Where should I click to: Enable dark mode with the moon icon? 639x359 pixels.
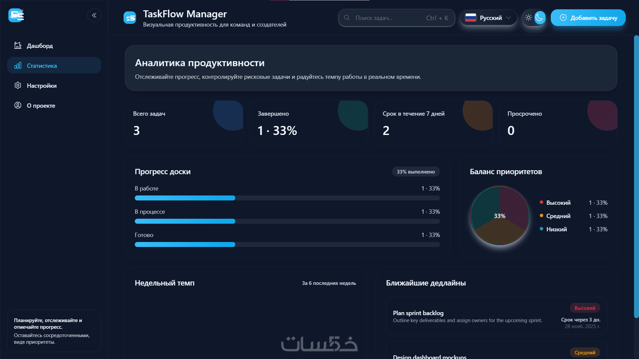click(x=539, y=18)
